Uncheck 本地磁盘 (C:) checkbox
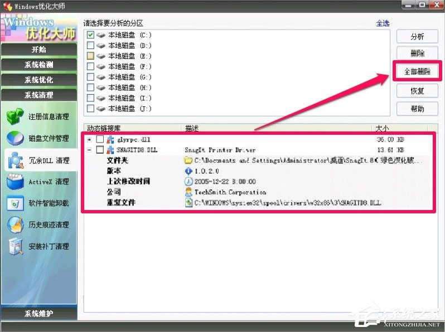 point(90,35)
